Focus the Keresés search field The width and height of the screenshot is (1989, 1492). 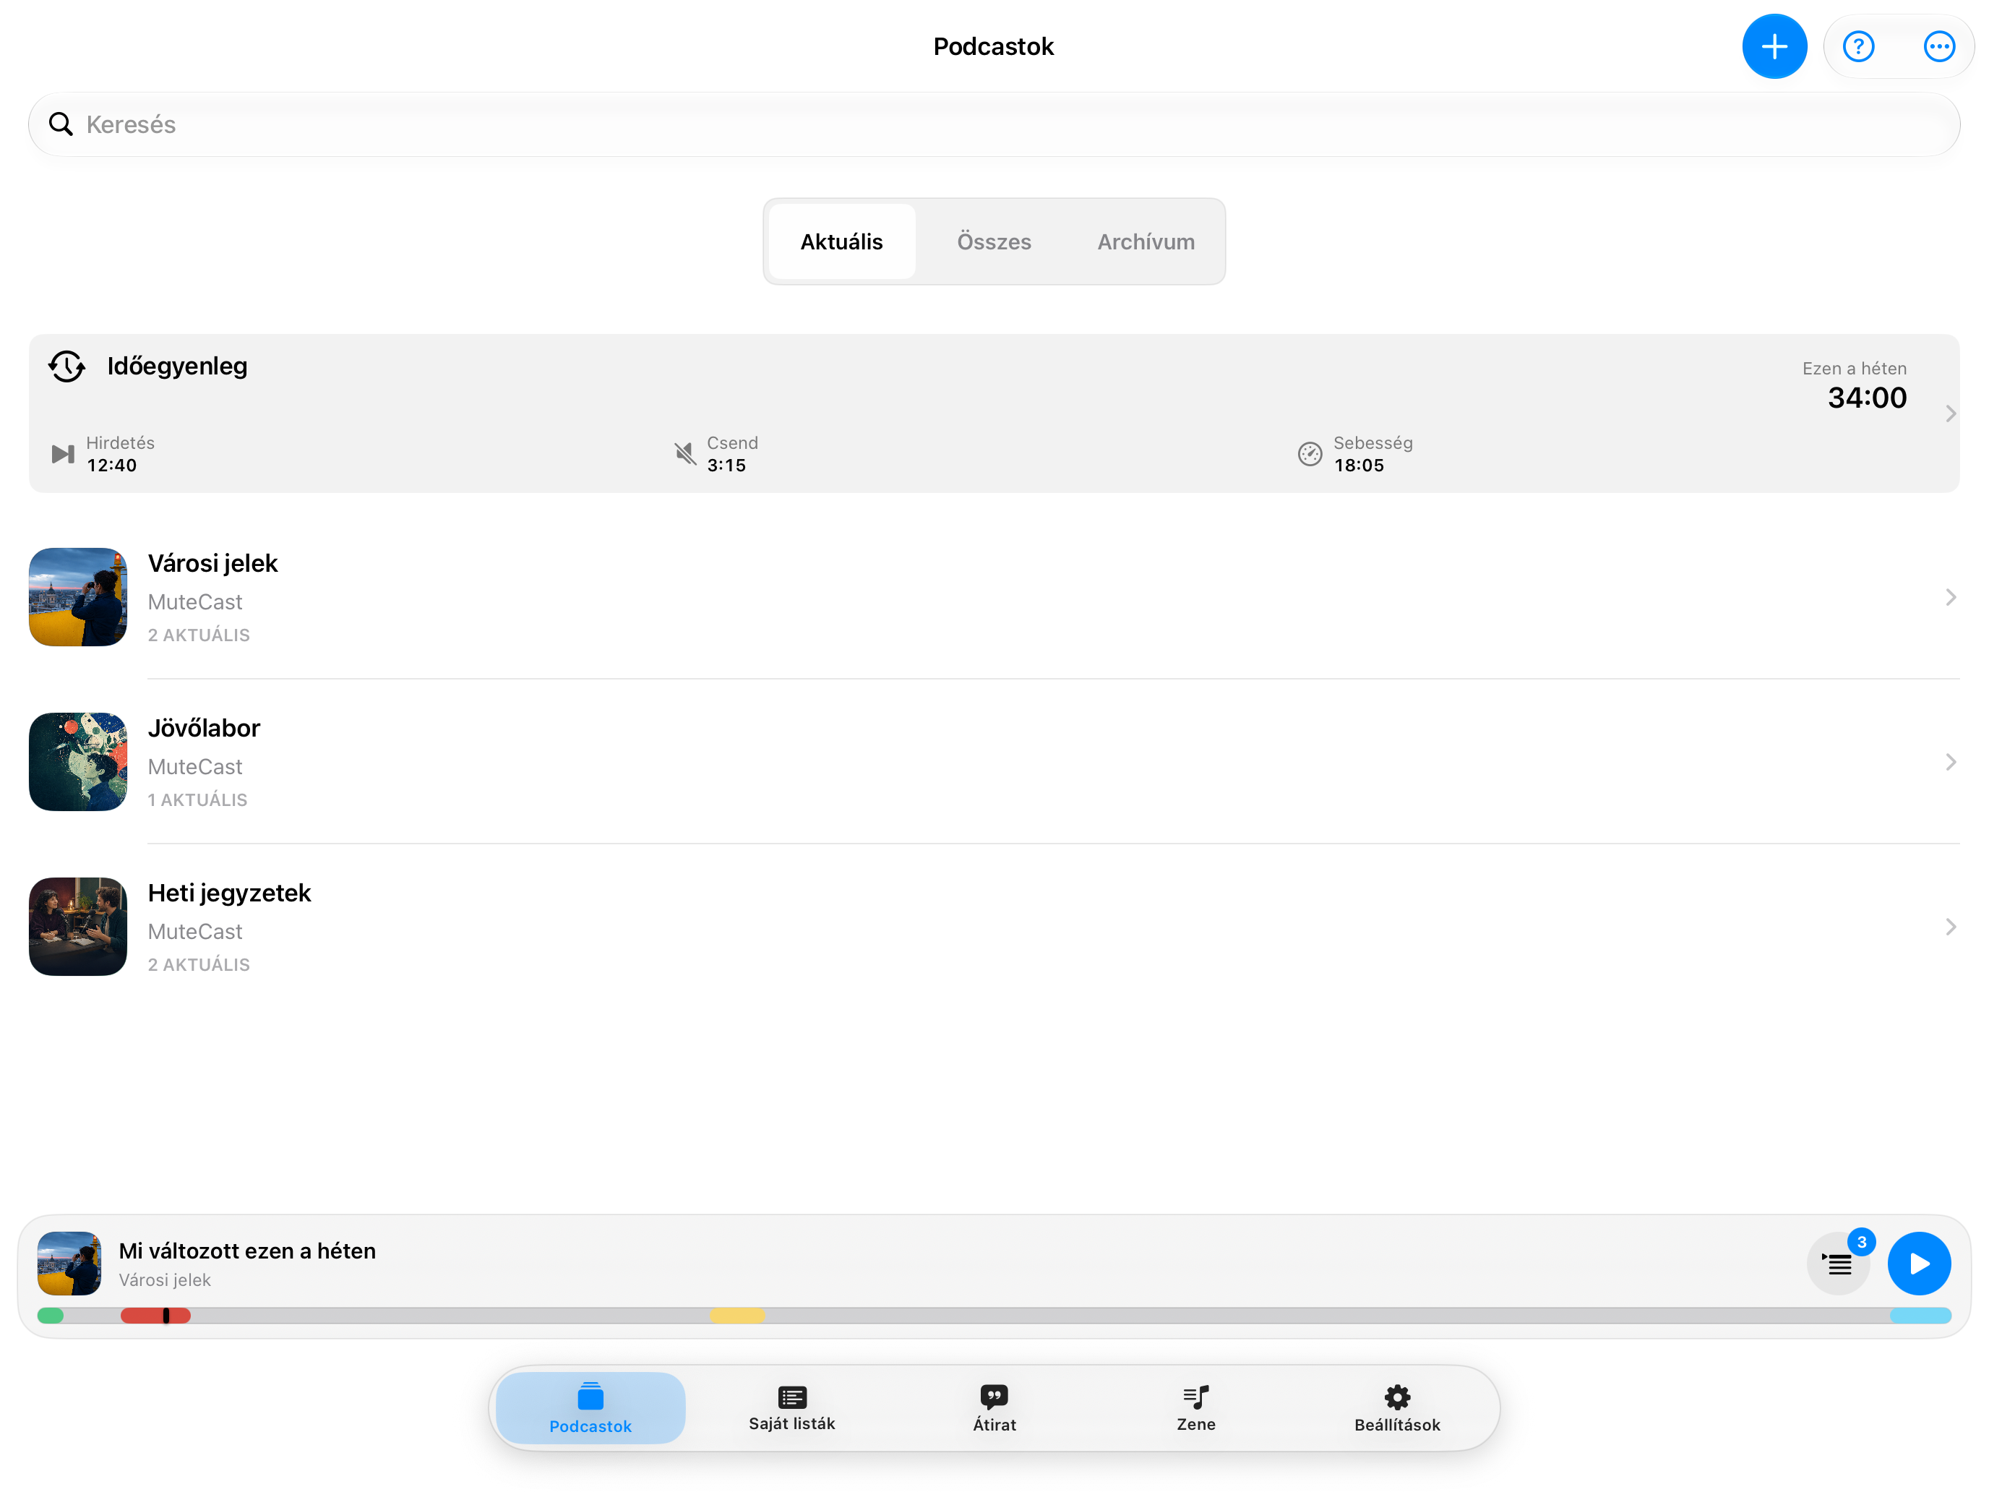(994, 124)
